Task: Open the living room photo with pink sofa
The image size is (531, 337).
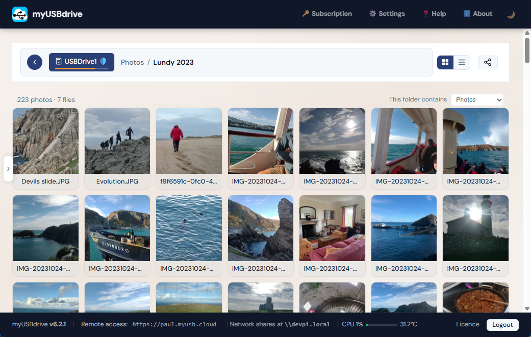Action: coord(332,228)
